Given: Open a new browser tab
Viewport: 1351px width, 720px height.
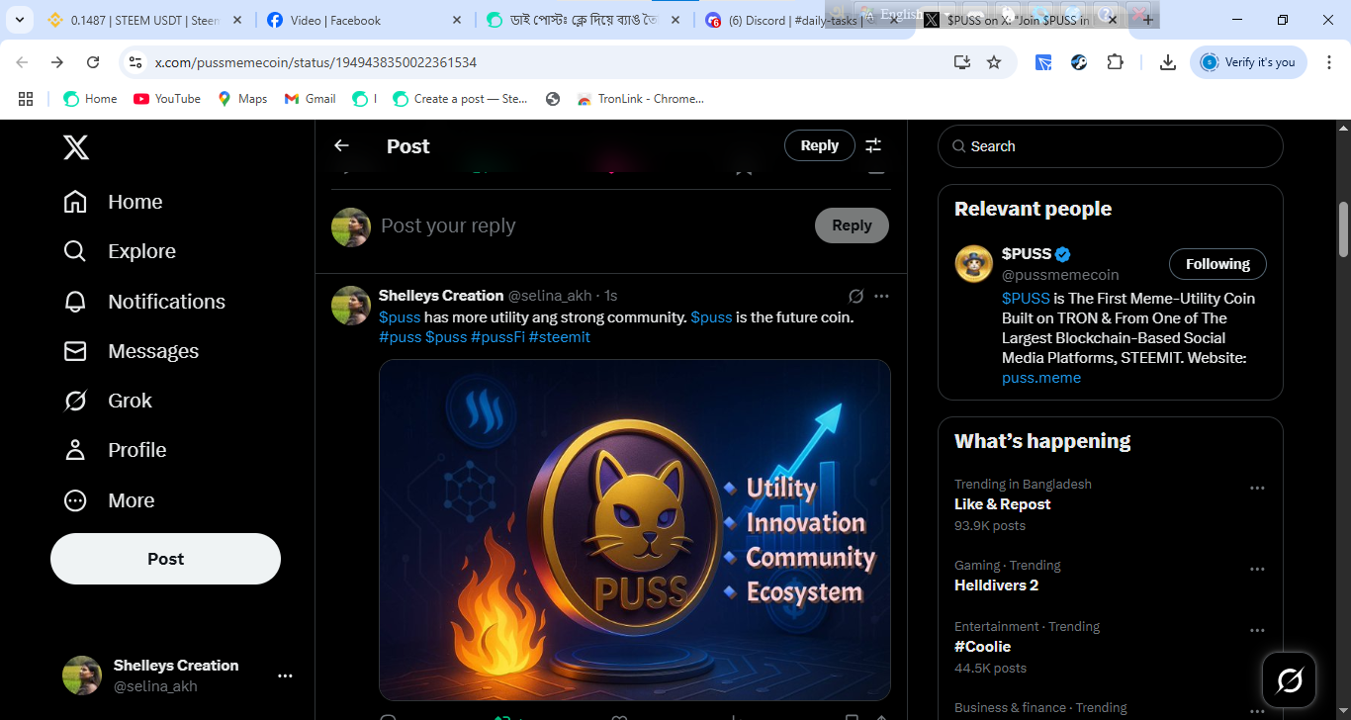Looking at the screenshot, I should pyautogui.click(x=1148, y=20).
